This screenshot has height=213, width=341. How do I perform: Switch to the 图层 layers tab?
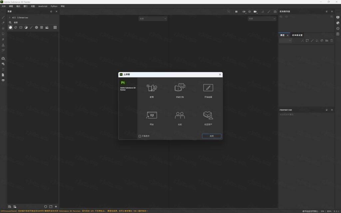(282, 35)
